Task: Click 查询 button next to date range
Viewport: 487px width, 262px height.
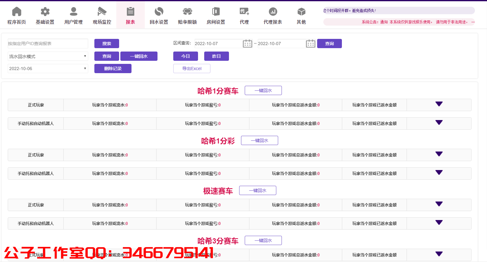Action: coord(330,44)
